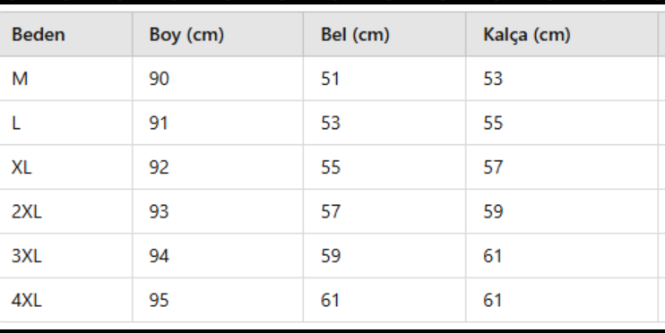Click the Bel (cm) column header
Viewport: 665px width, 333px height.
click(384, 34)
